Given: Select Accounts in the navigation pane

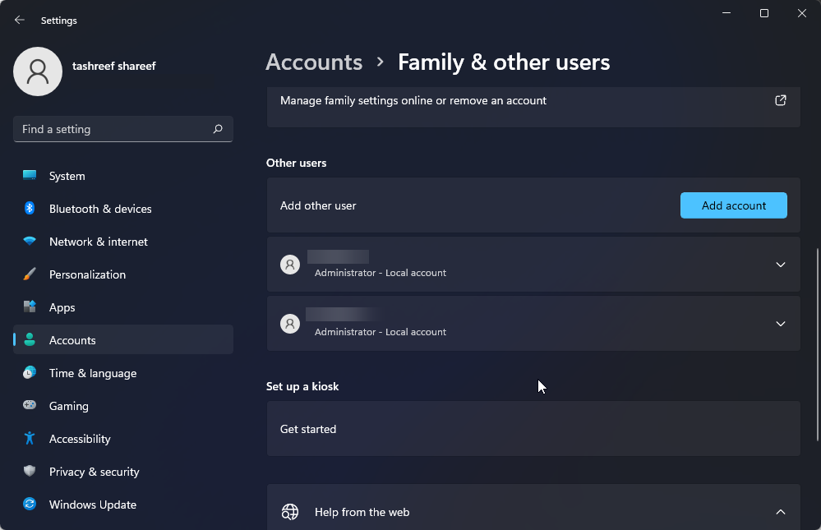Looking at the screenshot, I should coord(72,339).
